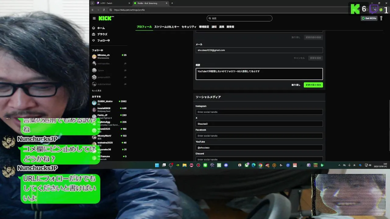The height and width of the screenshot is (219, 390).
Task: Open Mirumo_ch channel avatar
Action: click(x=94, y=57)
